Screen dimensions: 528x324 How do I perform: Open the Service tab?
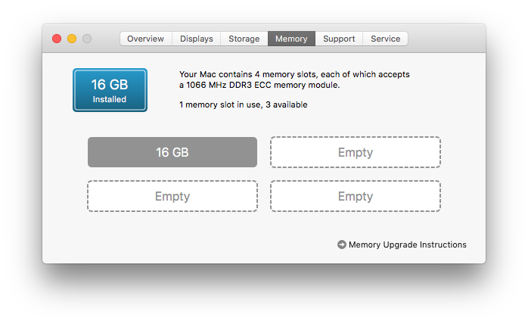tap(385, 39)
